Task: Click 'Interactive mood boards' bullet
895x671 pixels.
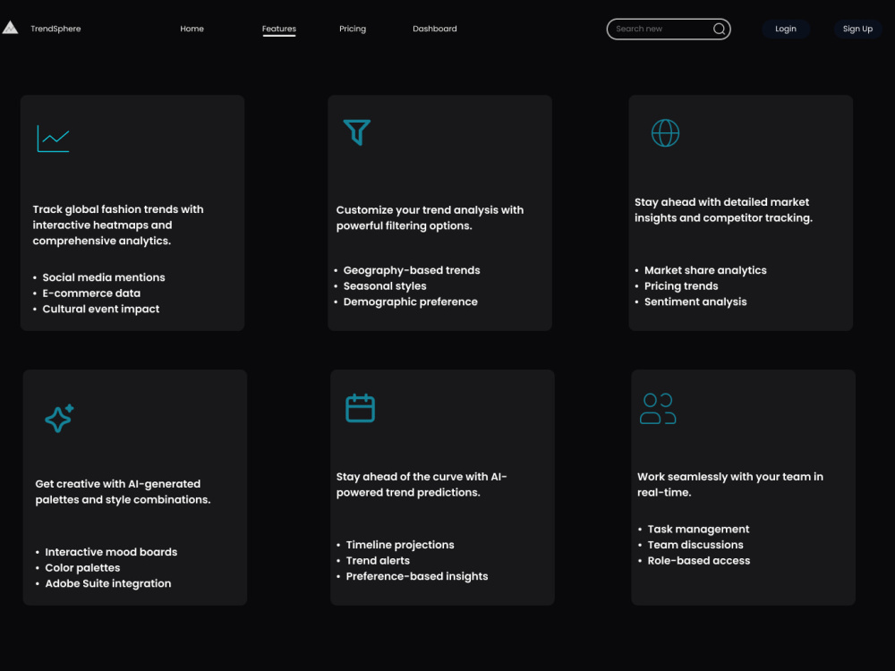Action: tap(111, 552)
